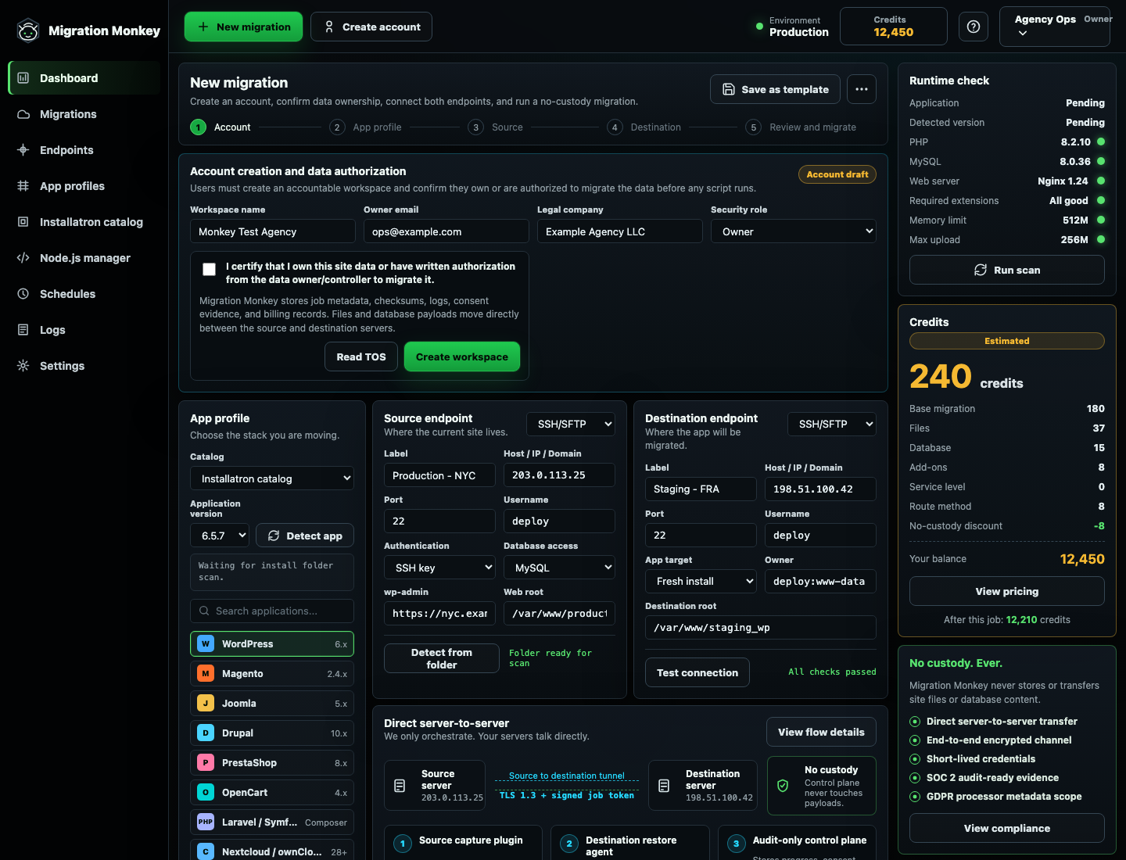The height and width of the screenshot is (860, 1126).
Task: Open Migrations in the sidebar
Action: pyautogui.click(x=84, y=114)
